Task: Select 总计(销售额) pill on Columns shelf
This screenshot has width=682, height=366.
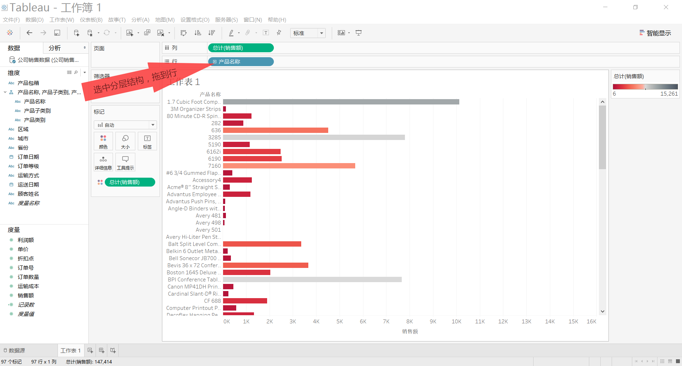Action: [240, 48]
